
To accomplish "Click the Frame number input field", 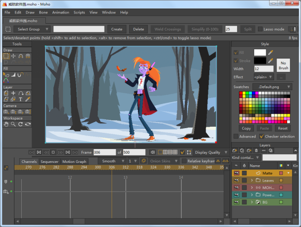I will click(105, 152).
